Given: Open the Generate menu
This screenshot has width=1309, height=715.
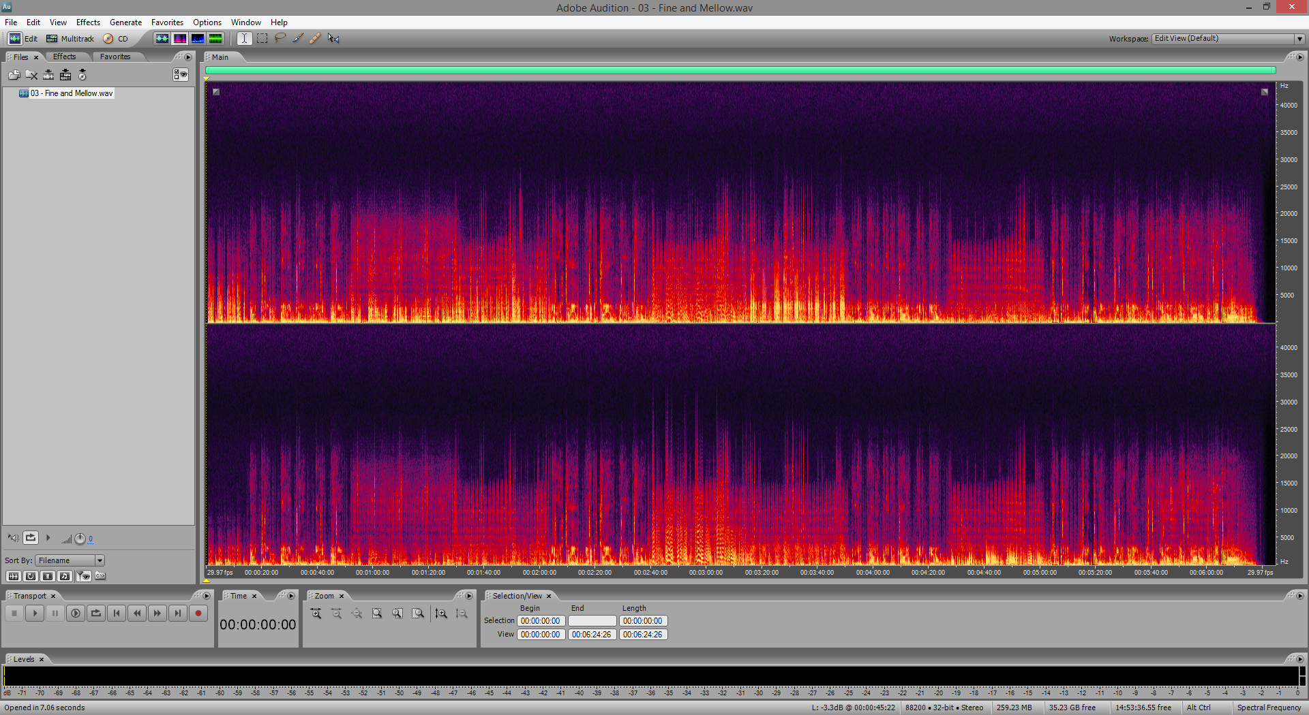Looking at the screenshot, I should [125, 22].
